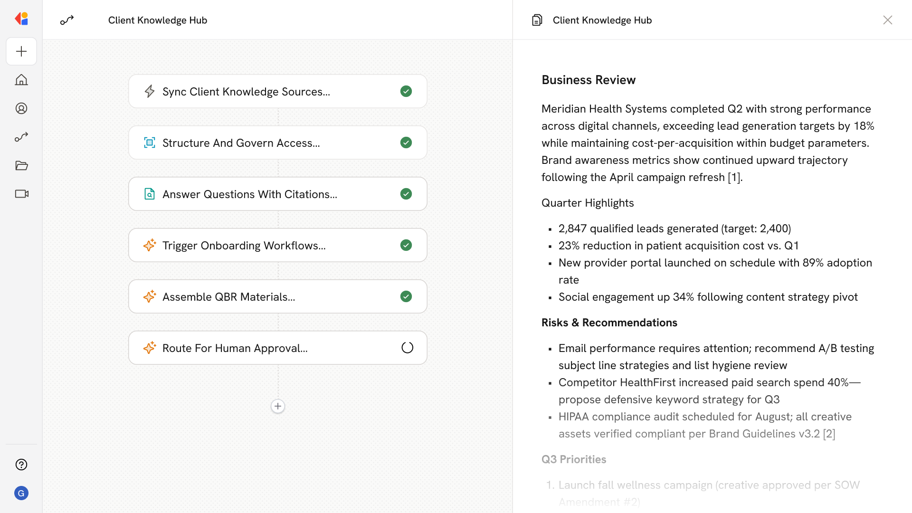This screenshot has width=912, height=513.
Task: Open the workflows icon in the sidebar
Action: pyautogui.click(x=21, y=137)
